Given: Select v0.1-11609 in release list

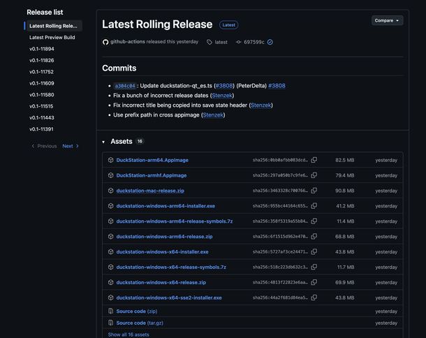Looking at the screenshot, I should click(42, 83).
